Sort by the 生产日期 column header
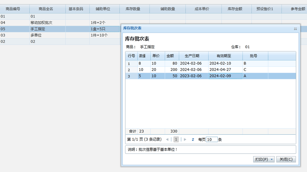This screenshot has height=172, width=307. [x=193, y=56]
